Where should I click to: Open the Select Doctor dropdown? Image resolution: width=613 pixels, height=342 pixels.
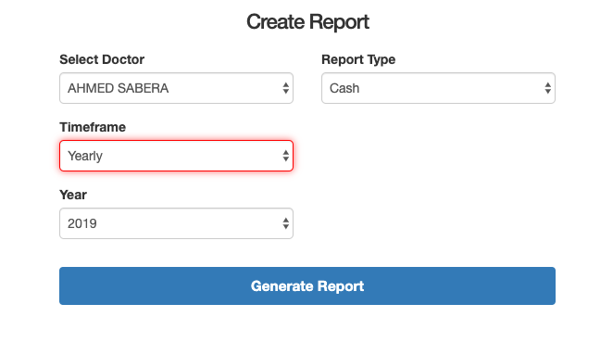point(176,88)
